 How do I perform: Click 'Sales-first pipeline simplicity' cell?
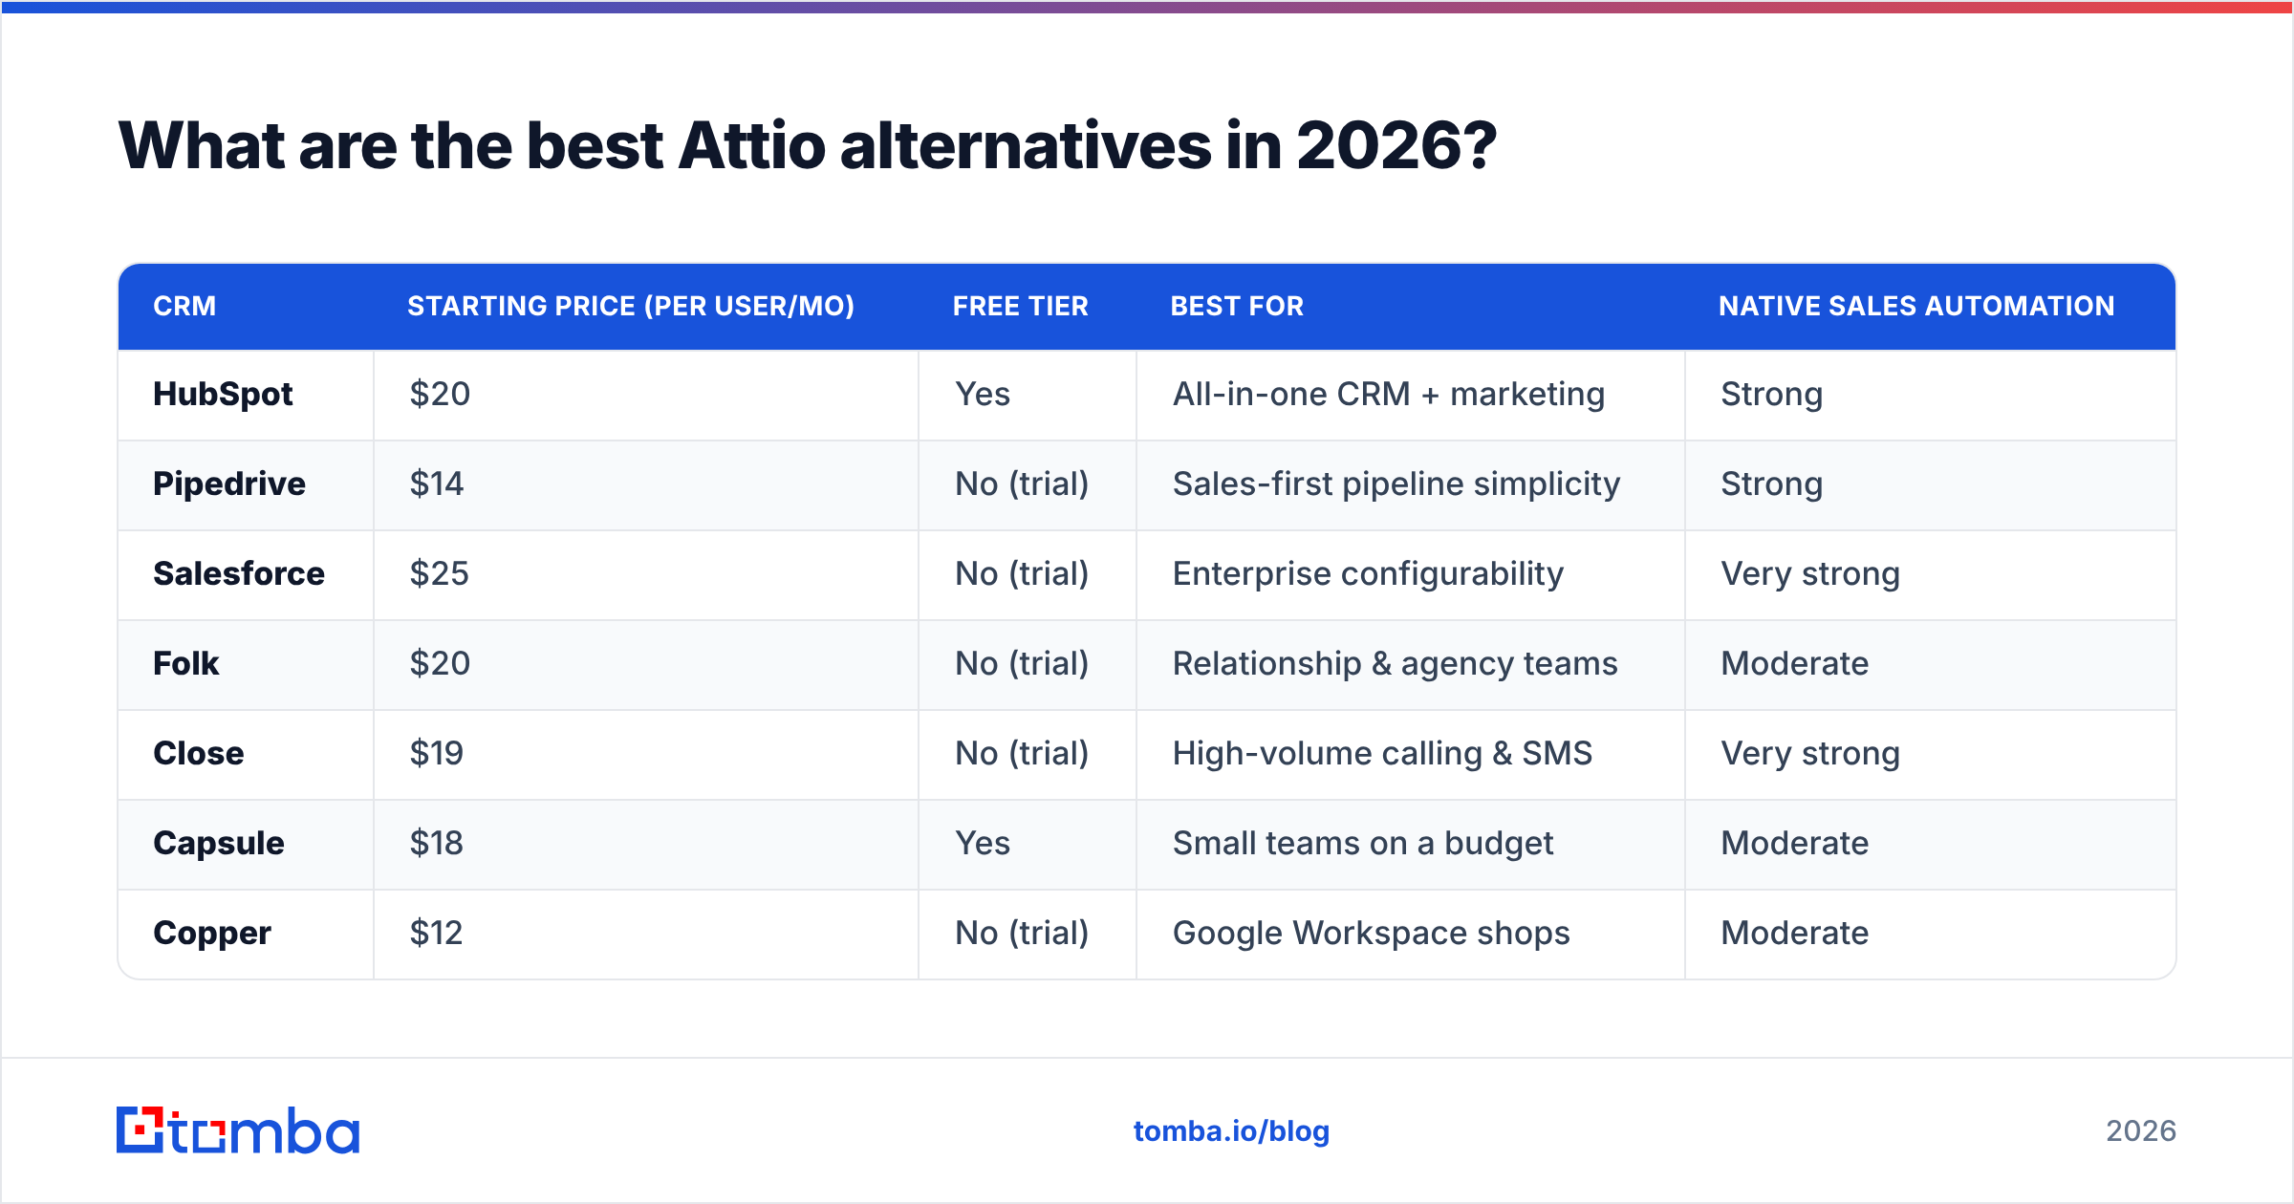click(1396, 484)
